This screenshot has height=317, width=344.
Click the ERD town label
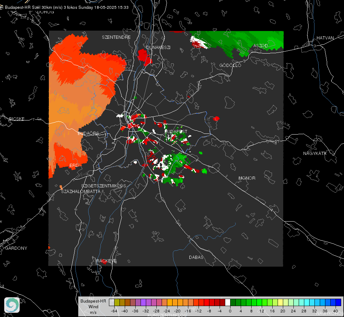(74, 166)
